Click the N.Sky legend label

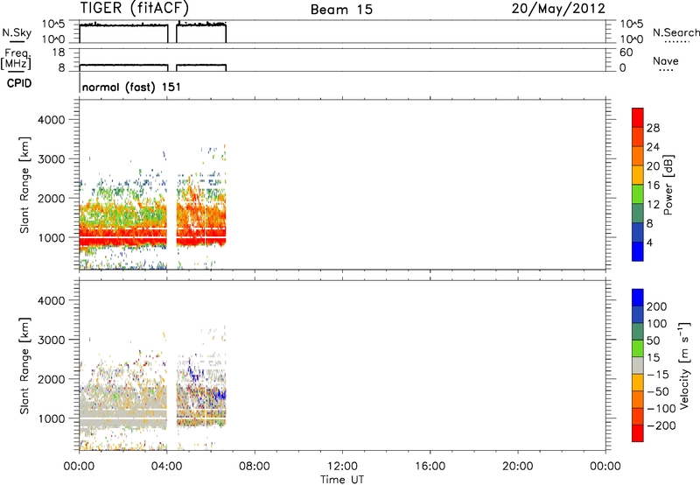(17, 32)
